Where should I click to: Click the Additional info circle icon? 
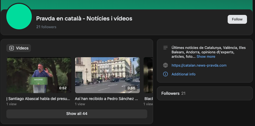pos(165,74)
